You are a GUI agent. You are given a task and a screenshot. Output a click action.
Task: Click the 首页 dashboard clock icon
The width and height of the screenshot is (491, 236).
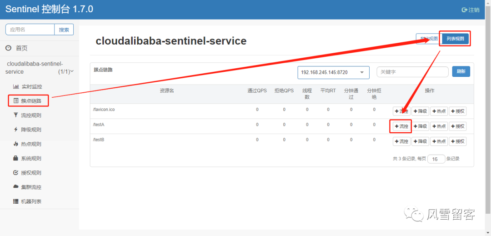coord(9,48)
